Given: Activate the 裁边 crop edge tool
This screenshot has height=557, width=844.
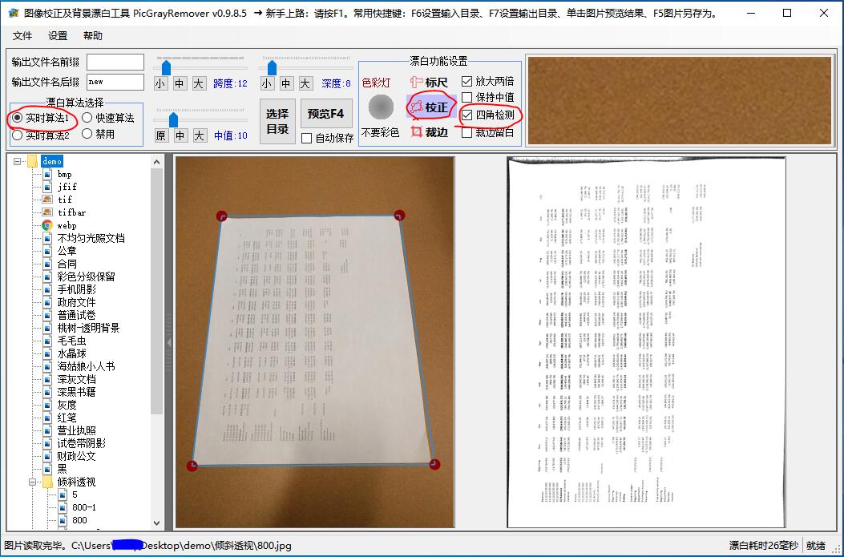Looking at the screenshot, I should [x=429, y=132].
